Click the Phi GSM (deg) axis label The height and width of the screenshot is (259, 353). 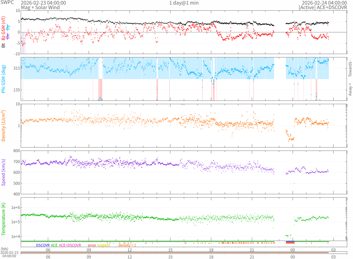[x=4, y=79]
